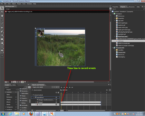Image resolution: width=145 pixels, height=116 pixels.
Task: Open the Grid layout panel tool
Action: (x=2, y=43)
